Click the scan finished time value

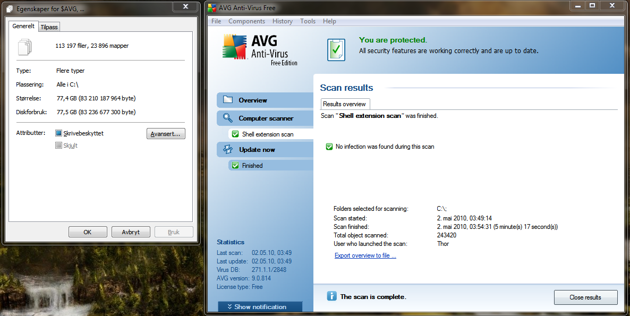click(497, 227)
